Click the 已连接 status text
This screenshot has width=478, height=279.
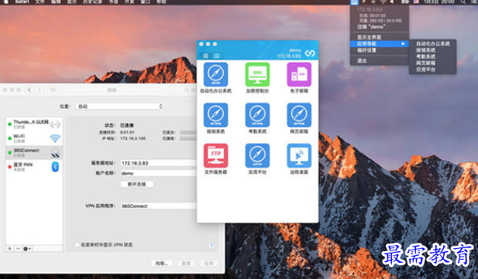127,125
